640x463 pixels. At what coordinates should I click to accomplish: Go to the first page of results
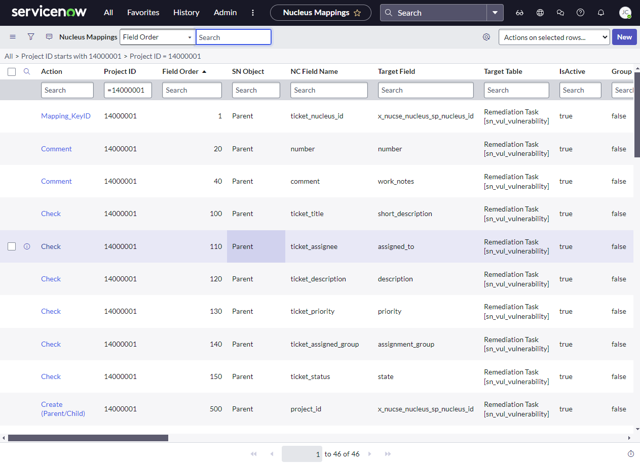point(253,454)
